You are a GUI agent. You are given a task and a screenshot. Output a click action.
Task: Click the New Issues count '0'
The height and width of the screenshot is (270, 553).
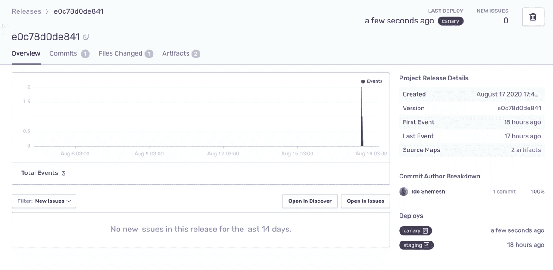tap(506, 21)
